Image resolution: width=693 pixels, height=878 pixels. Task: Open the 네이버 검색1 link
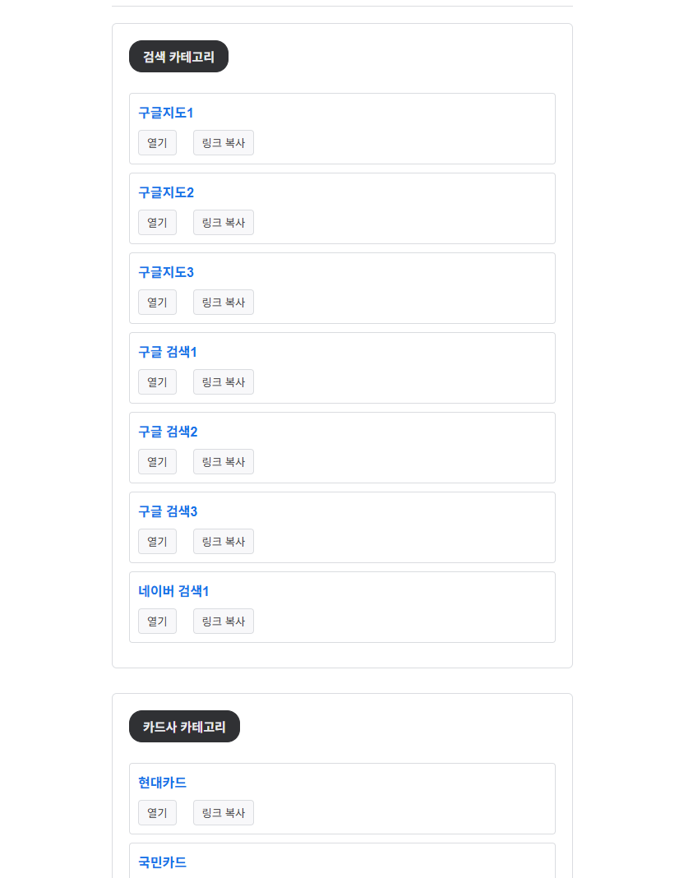point(173,591)
